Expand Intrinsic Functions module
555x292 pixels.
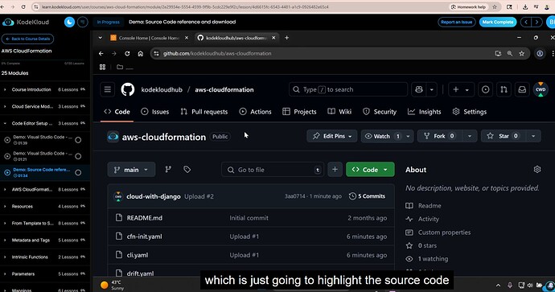(x=44, y=257)
